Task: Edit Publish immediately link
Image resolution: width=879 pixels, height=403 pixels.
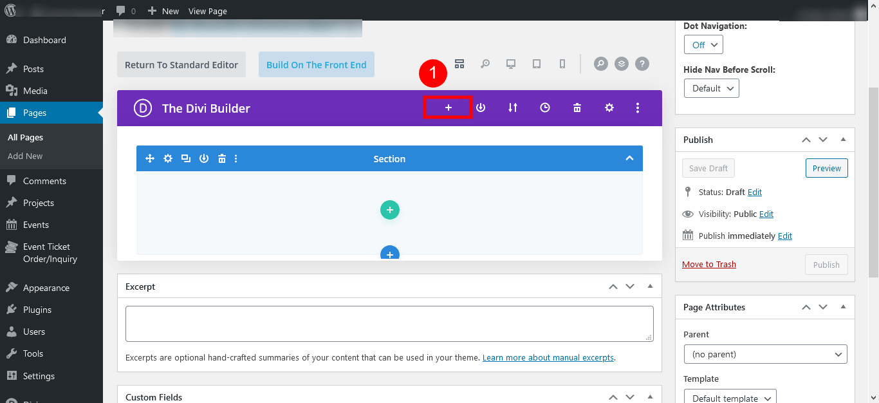Action: tap(785, 236)
